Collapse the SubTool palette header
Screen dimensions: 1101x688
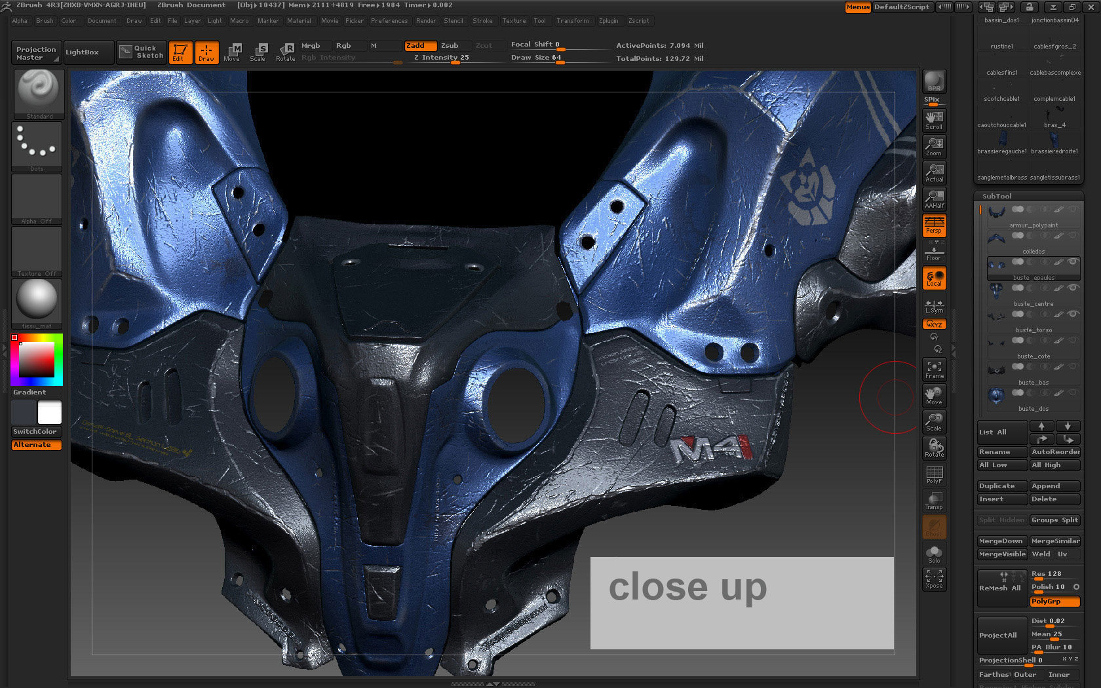(997, 196)
